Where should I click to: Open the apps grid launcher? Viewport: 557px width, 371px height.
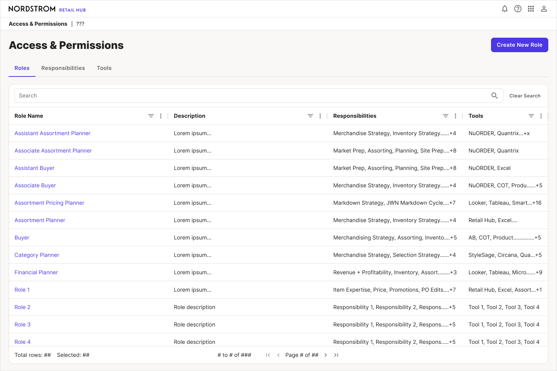pyautogui.click(x=531, y=9)
